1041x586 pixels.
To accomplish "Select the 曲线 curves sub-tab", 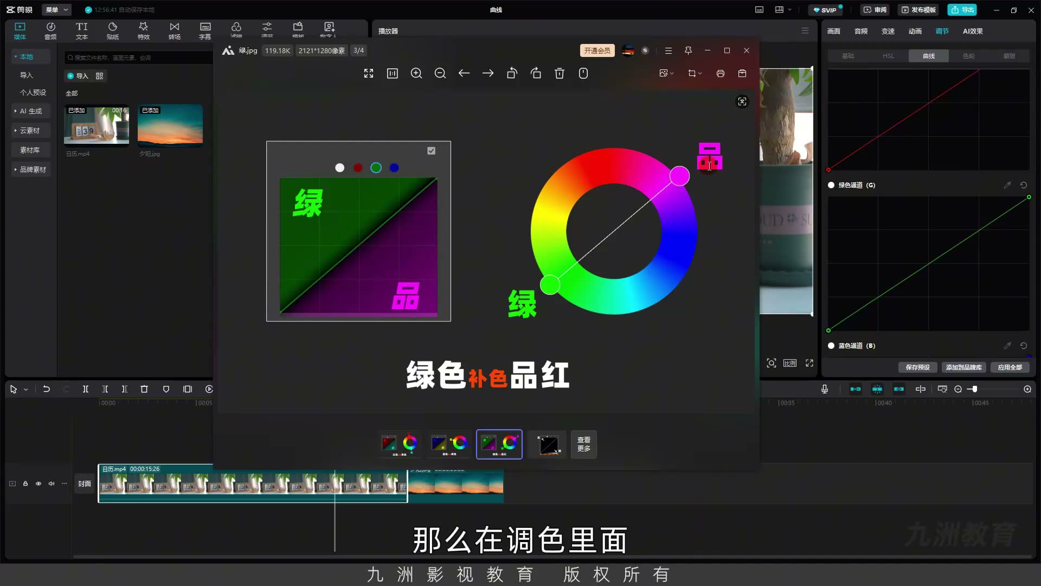I will click(929, 56).
